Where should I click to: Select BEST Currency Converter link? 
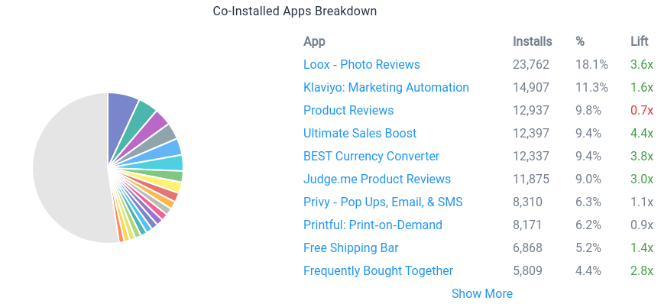371,156
